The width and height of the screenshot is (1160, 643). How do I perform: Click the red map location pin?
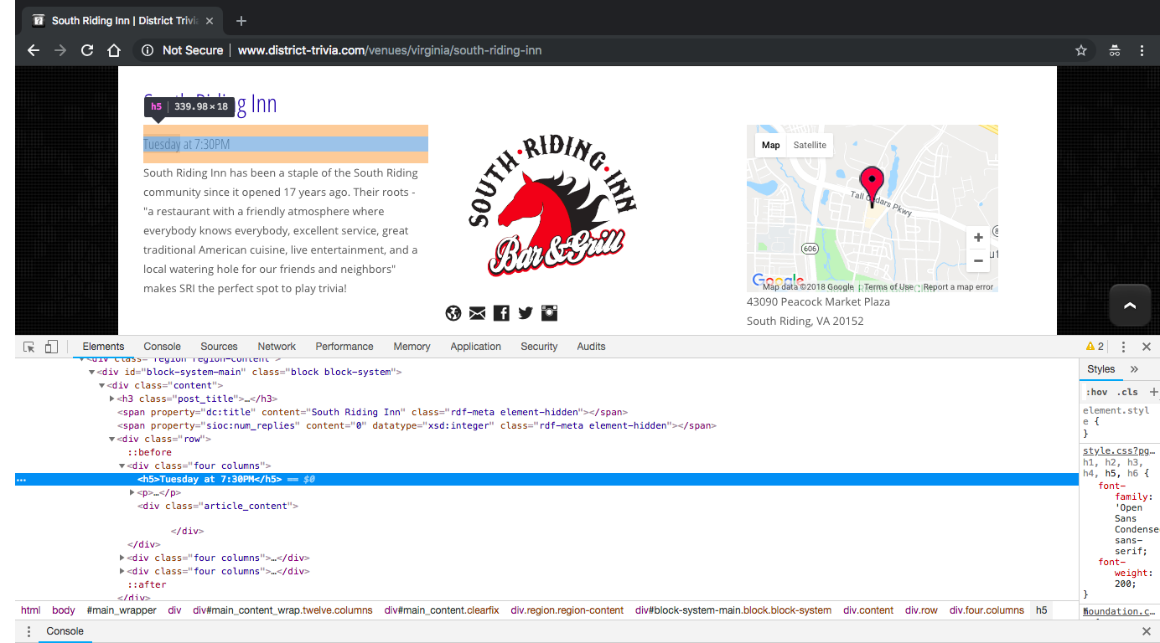[872, 186]
